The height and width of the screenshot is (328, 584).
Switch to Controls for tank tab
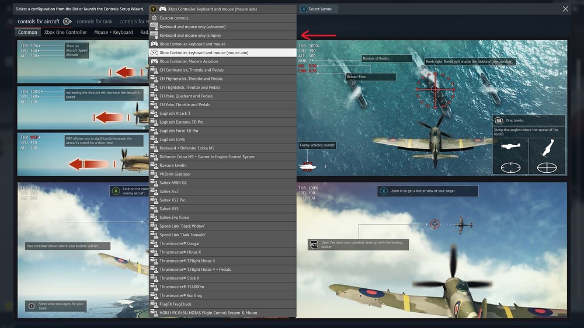click(94, 22)
